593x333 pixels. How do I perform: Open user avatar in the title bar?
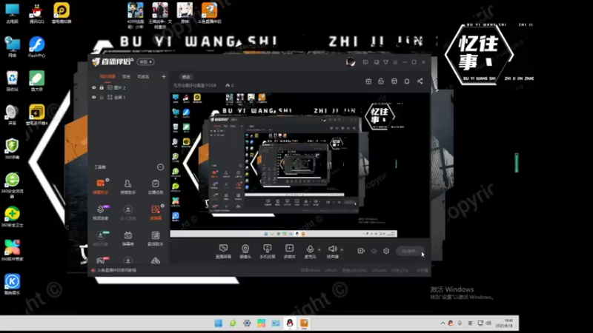351,62
